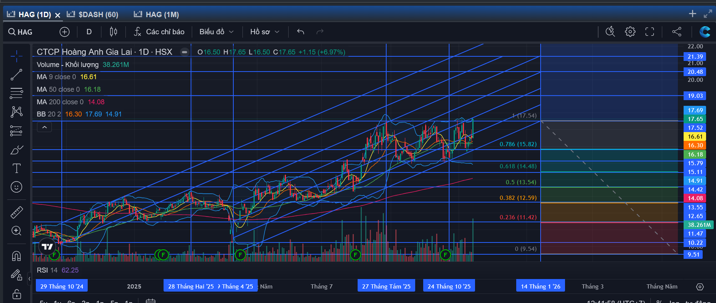Enter fullscreen chart mode
716x303 pixels.
pyautogui.click(x=650, y=32)
